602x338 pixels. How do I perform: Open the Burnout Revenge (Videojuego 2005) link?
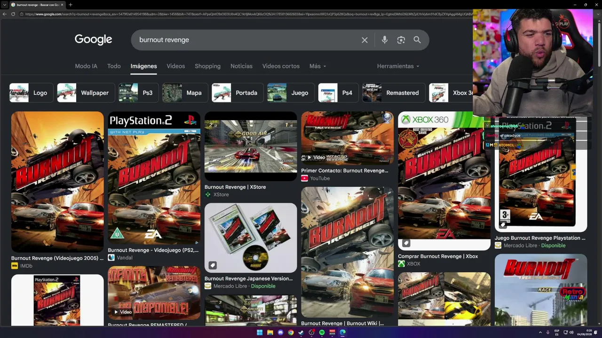[57, 258]
